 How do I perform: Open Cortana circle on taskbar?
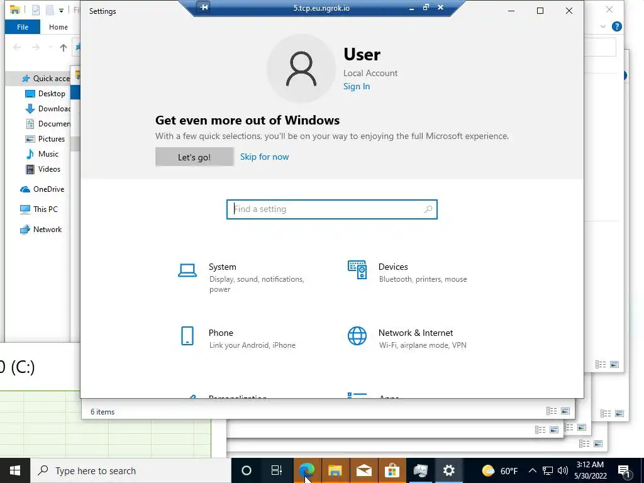coord(247,470)
